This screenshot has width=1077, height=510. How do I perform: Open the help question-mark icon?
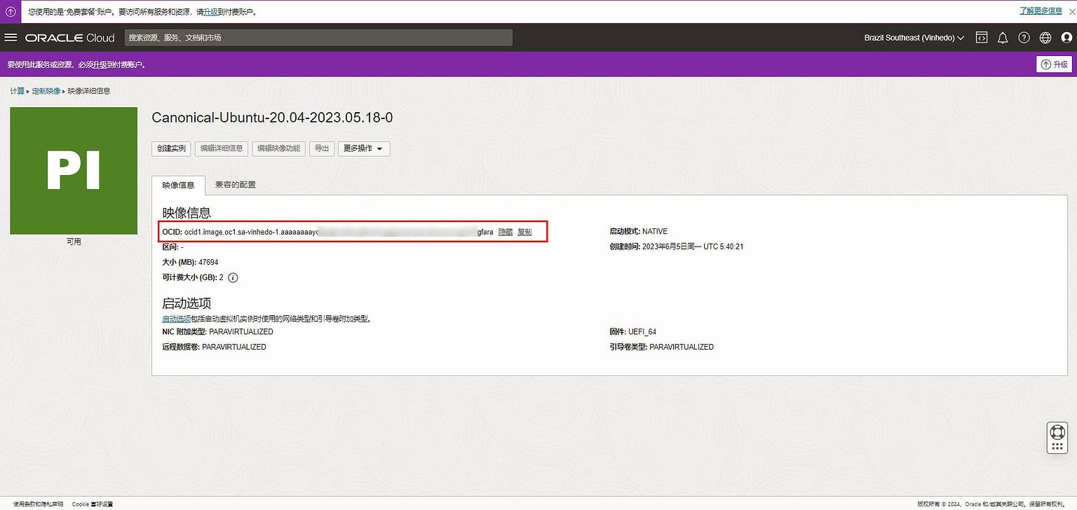1024,37
